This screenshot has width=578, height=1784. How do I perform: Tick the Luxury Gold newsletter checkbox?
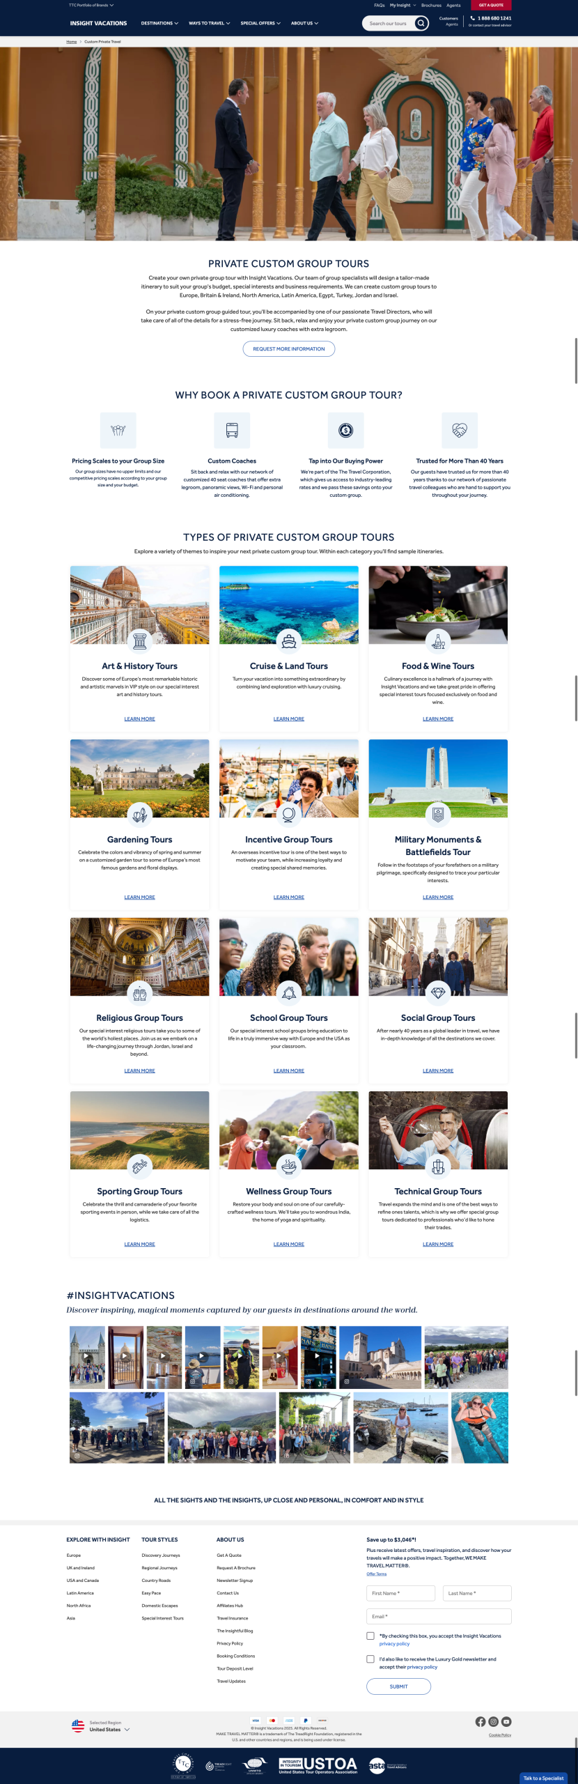click(x=370, y=1659)
